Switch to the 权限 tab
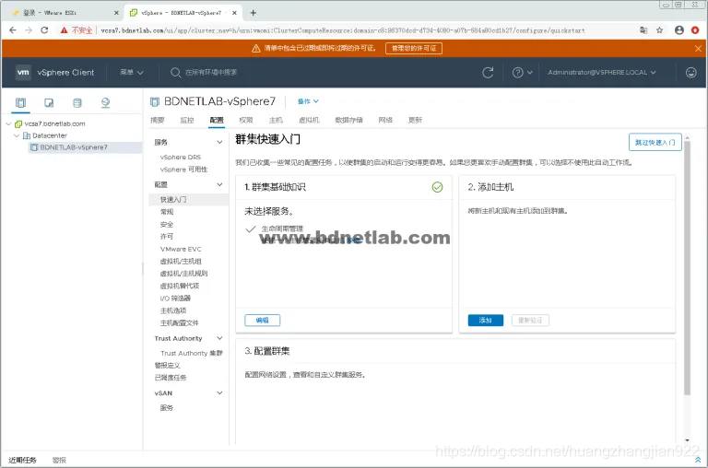 coord(246,120)
